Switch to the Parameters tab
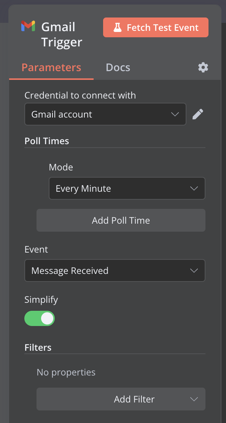 click(51, 67)
